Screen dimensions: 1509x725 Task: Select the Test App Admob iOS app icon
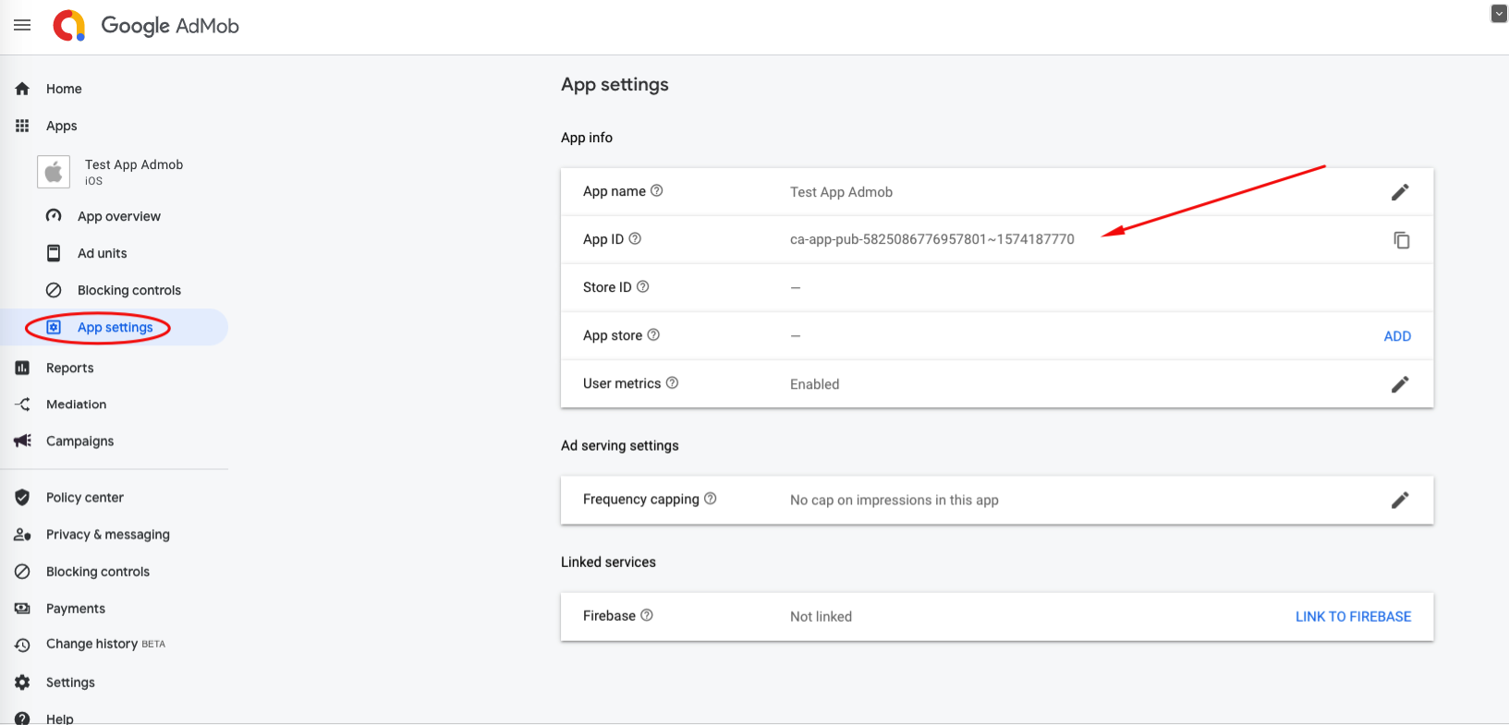pyautogui.click(x=54, y=172)
